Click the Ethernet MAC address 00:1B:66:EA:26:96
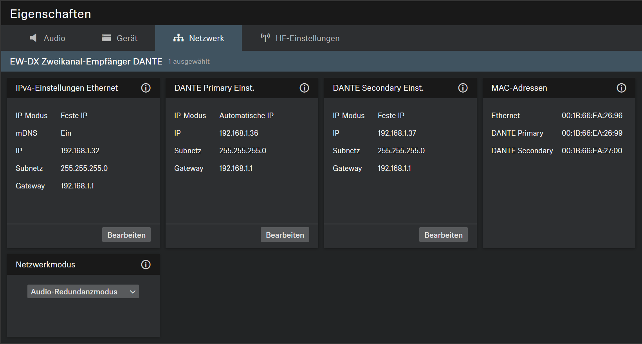 point(592,116)
